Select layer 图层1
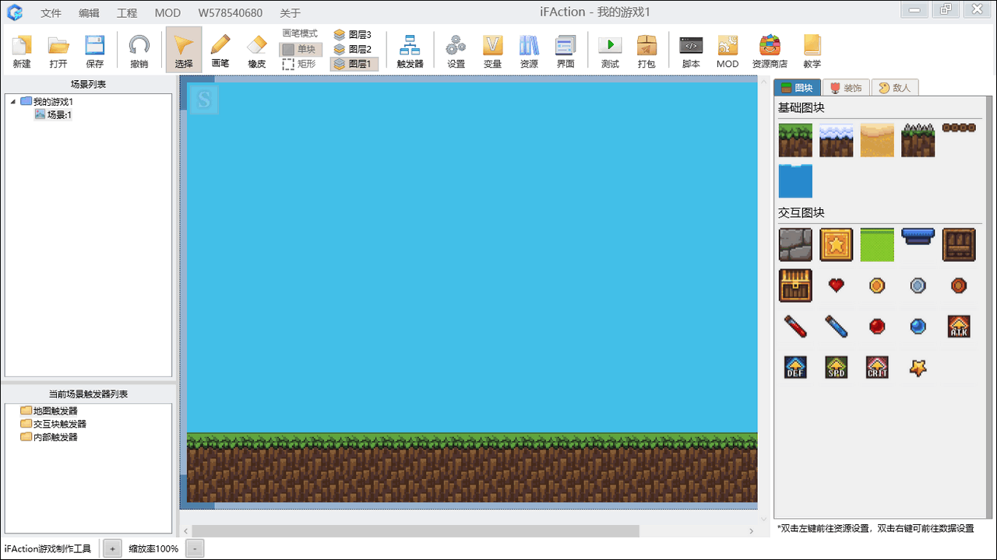 (x=354, y=64)
